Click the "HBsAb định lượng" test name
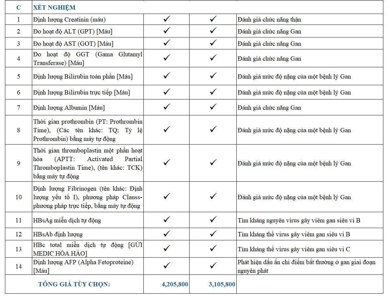The image size is (389, 300). pos(58,234)
